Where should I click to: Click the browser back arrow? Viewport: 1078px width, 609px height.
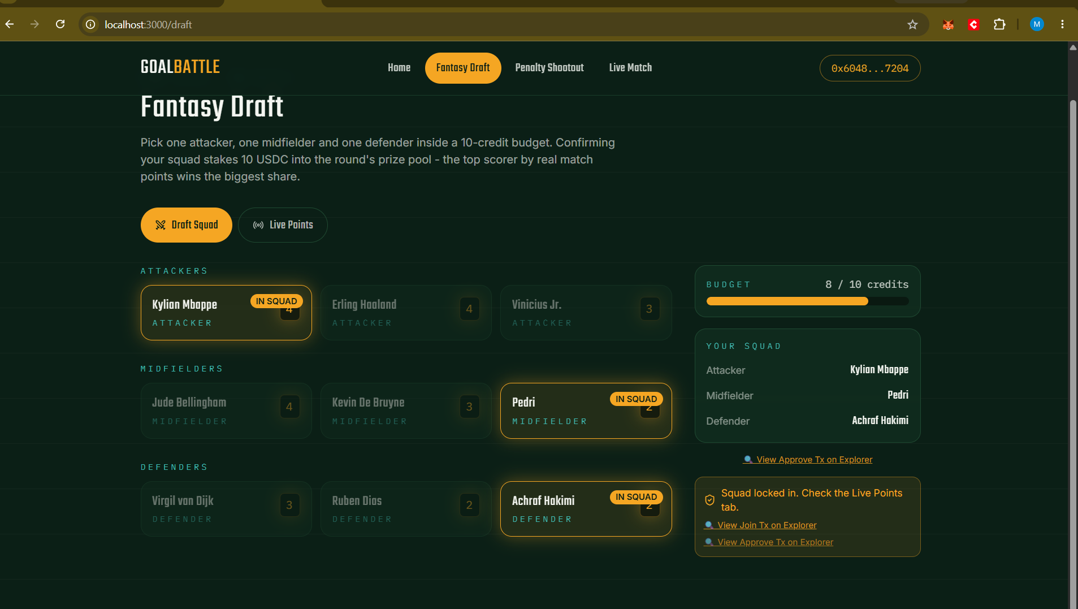click(10, 24)
